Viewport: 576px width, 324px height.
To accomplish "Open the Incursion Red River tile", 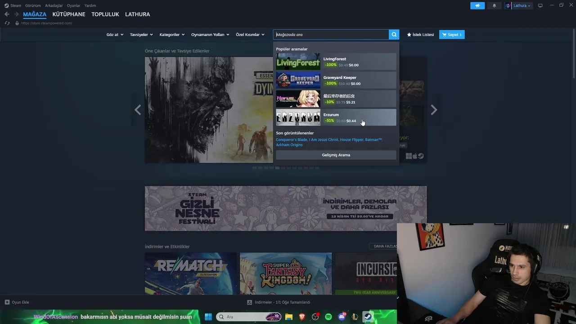I will [366, 274].
